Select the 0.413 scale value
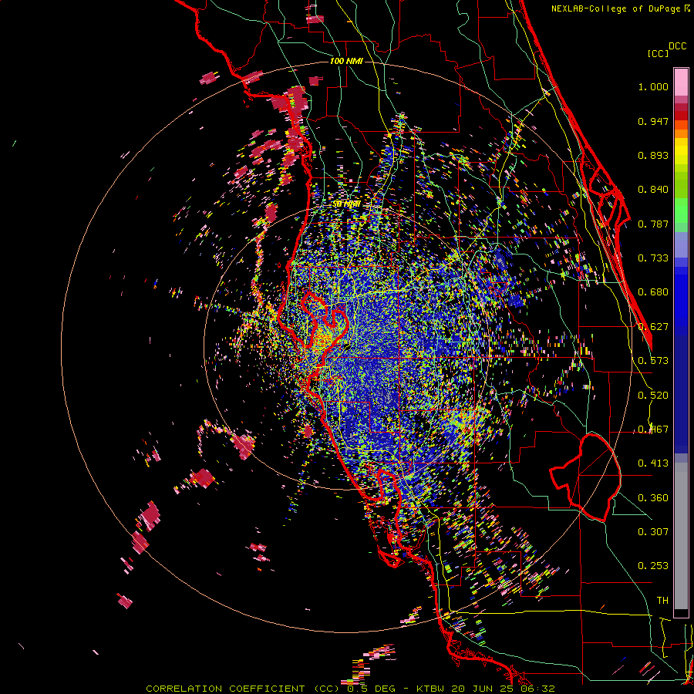 [x=653, y=463]
